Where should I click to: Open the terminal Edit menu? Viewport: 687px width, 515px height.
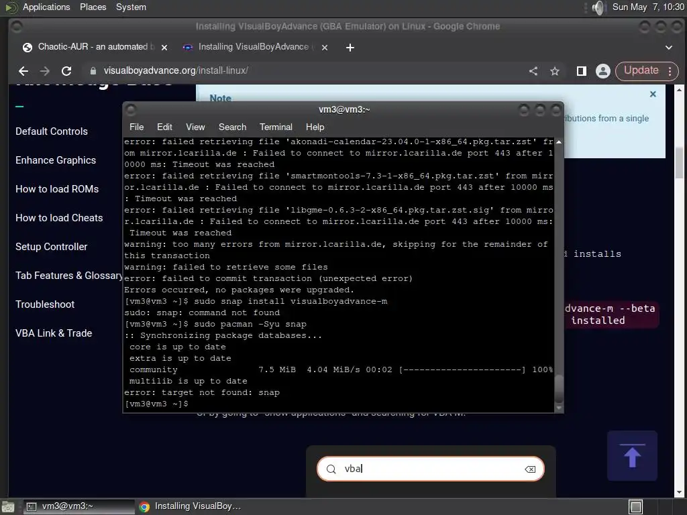coord(164,127)
